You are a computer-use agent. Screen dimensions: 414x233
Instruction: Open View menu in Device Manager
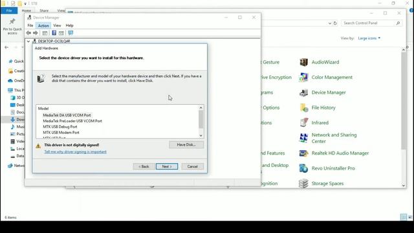click(x=57, y=26)
